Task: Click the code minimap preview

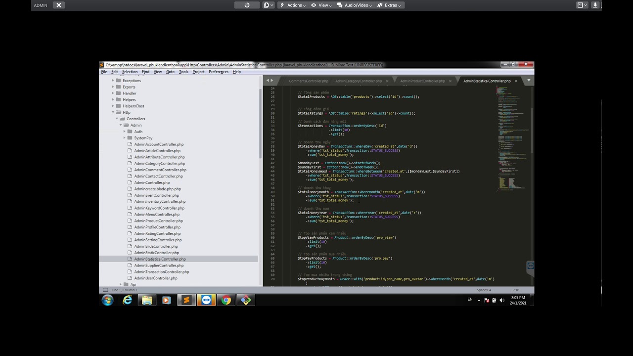Action: [x=512, y=138]
